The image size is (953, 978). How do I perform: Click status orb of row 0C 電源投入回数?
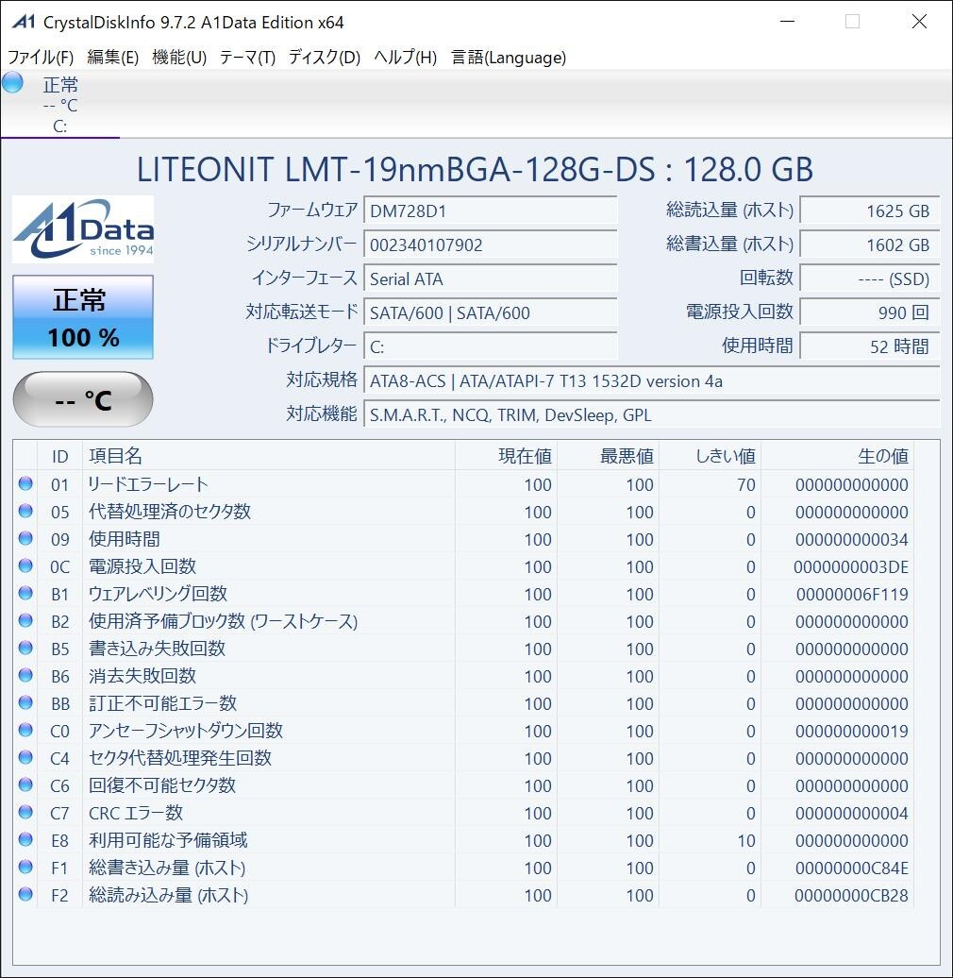[25, 565]
